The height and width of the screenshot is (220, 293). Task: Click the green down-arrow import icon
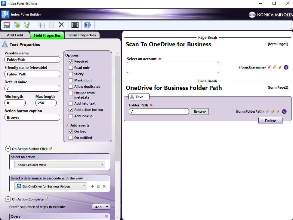[17, 25]
